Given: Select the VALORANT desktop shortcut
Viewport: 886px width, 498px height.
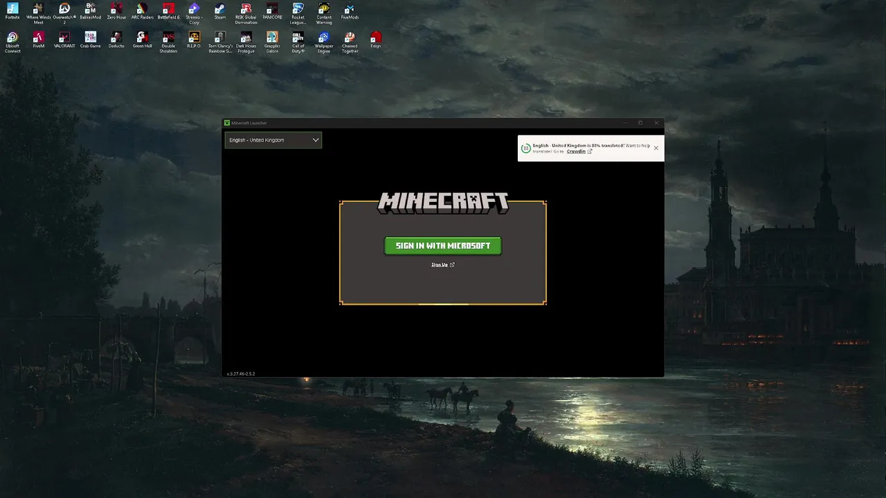Looking at the screenshot, I should [x=64, y=39].
